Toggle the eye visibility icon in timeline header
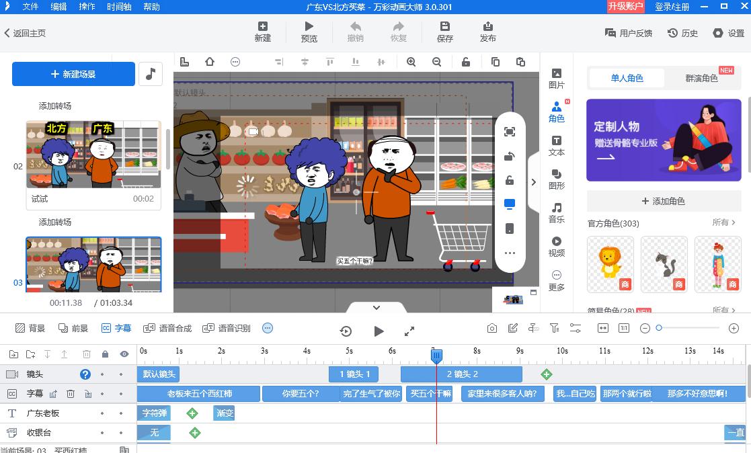The width and height of the screenshot is (751, 453). pos(124,354)
